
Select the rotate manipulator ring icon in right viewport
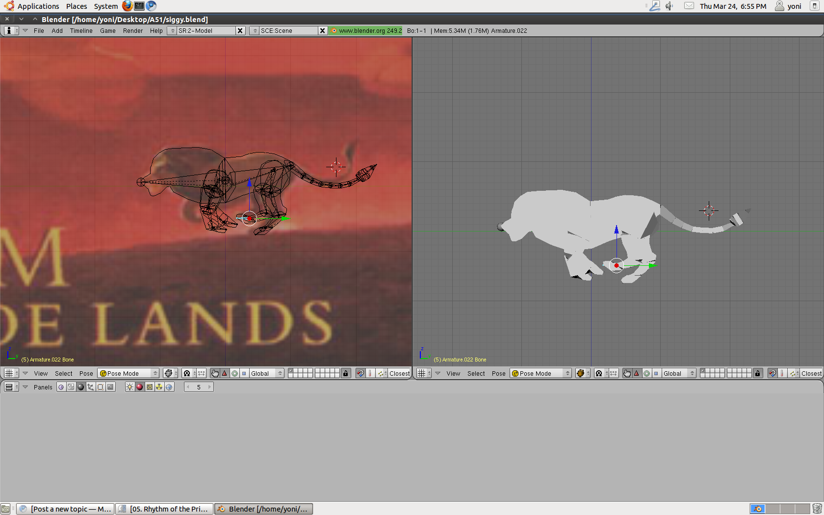pos(646,373)
